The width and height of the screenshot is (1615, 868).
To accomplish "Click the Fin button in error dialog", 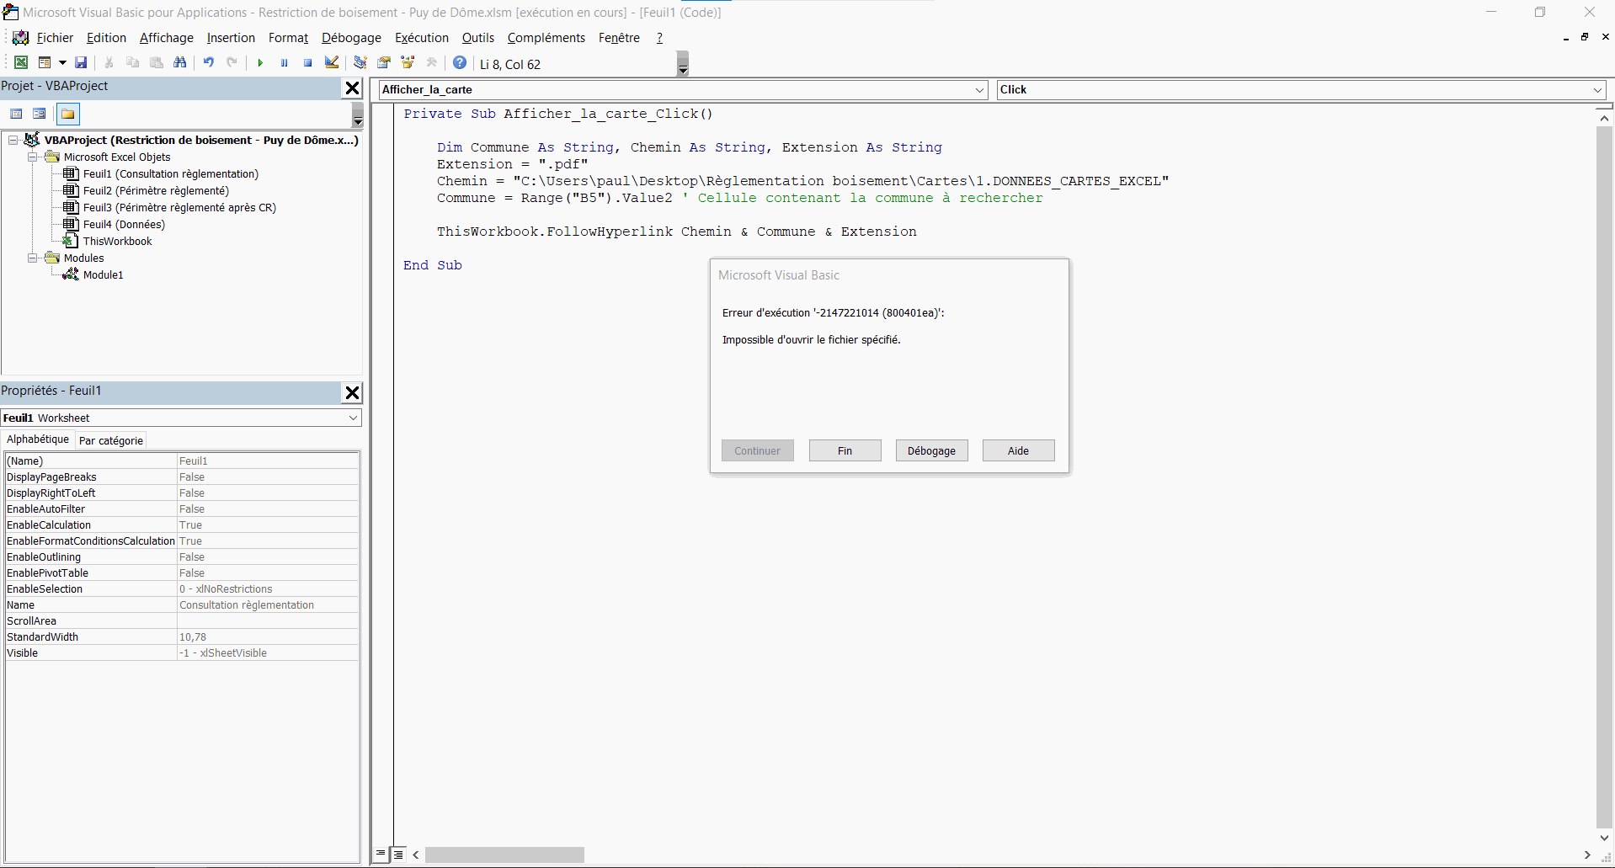I will pos(845,450).
